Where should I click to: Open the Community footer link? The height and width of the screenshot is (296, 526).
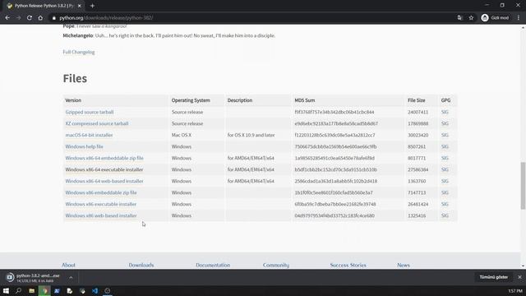pos(276,265)
